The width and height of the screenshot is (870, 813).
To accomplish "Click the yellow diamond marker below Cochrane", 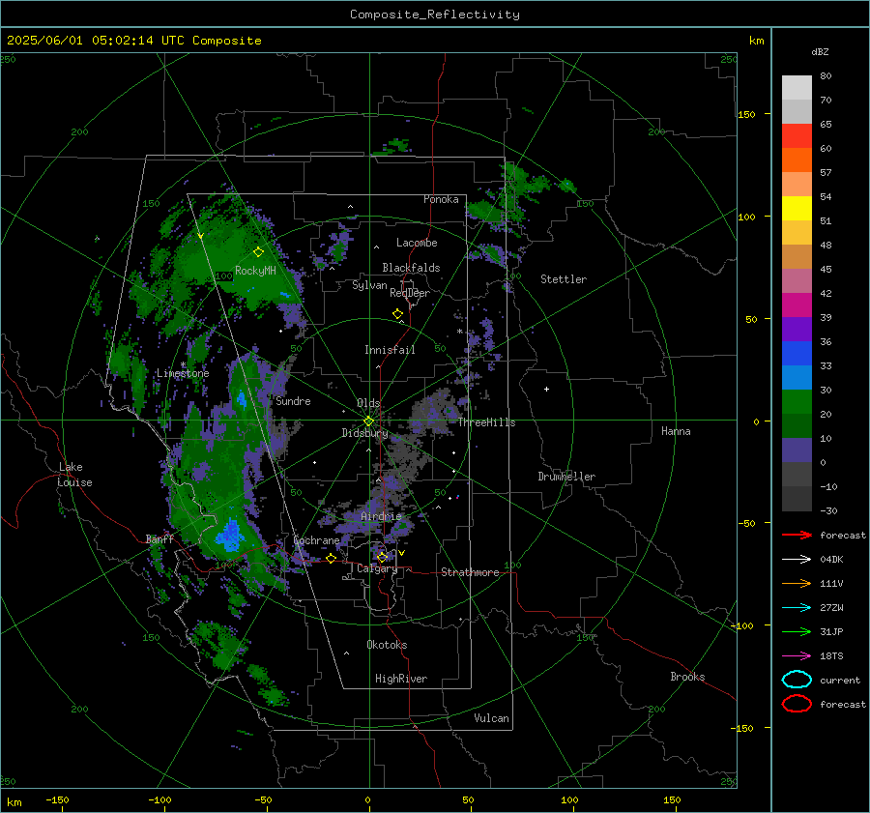I will click(331, 559).
